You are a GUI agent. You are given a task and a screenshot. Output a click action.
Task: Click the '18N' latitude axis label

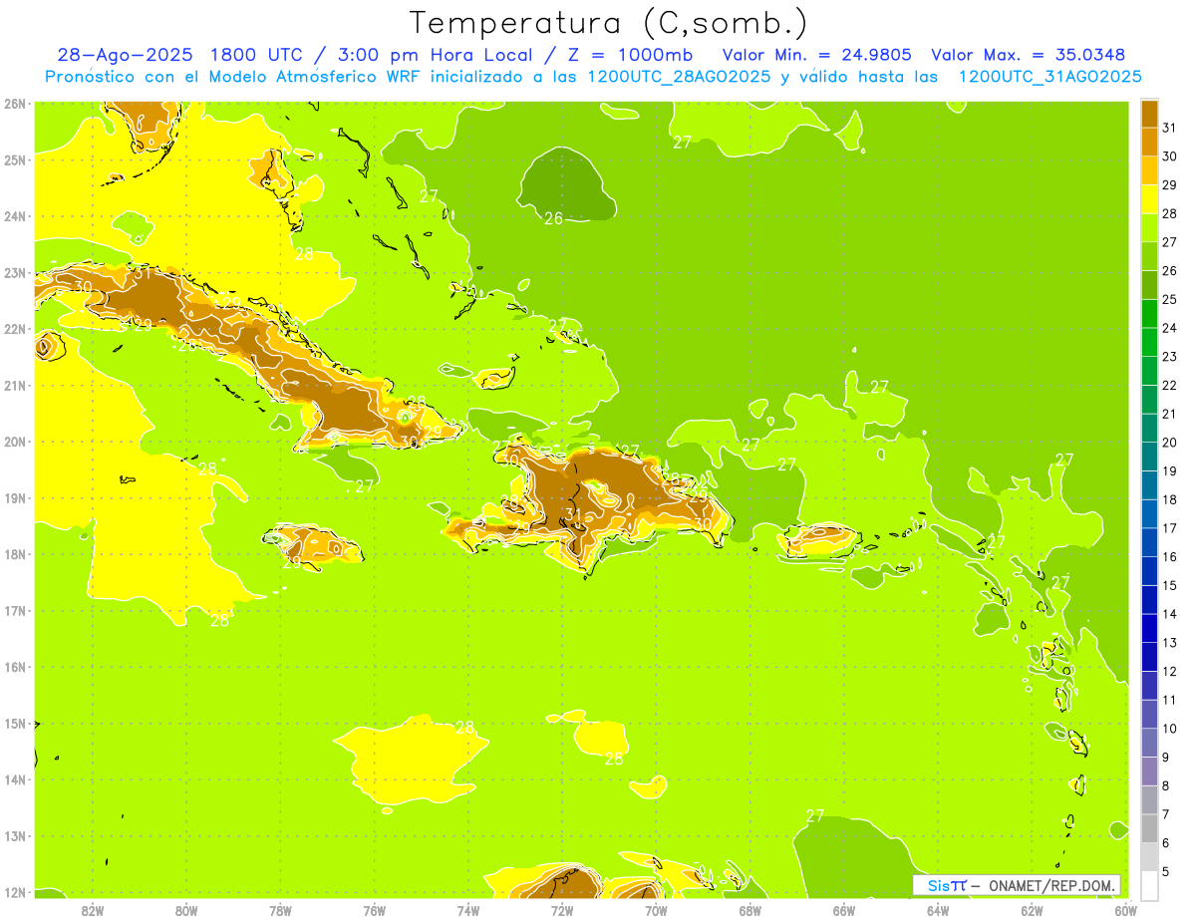tap(15, 554)
